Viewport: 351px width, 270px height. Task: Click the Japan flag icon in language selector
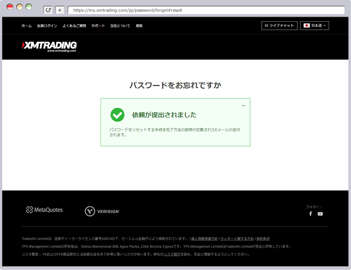coord(306,26)
